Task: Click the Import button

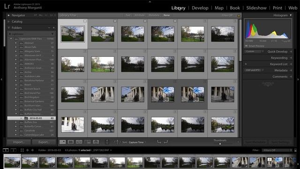Action: (x=19, y=142)
